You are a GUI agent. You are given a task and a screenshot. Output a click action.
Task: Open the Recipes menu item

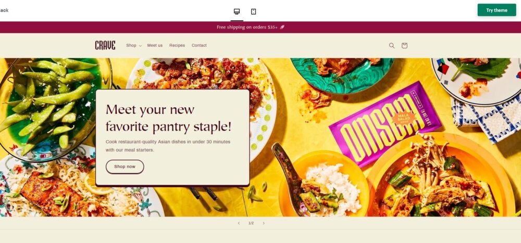pyautogui.click(x=177, y=45)
